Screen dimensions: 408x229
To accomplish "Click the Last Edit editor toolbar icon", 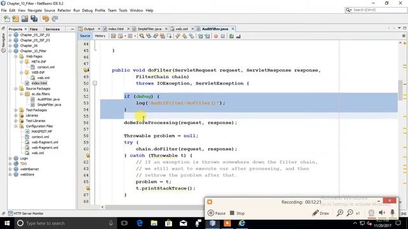I will click(x=113, y=36).
